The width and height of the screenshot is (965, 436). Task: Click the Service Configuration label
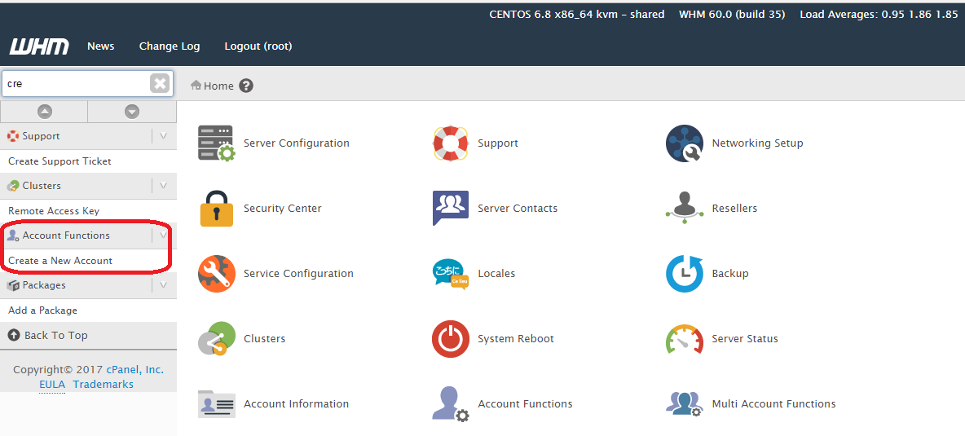tap(298, 274)
